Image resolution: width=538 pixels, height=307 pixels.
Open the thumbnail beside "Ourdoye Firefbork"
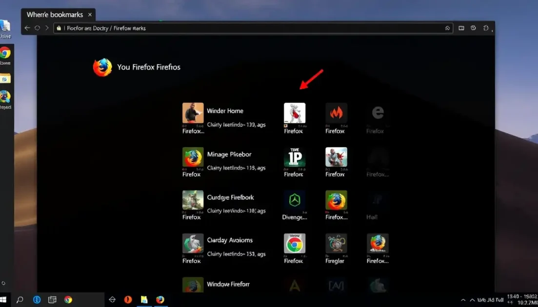coord(193,200)
